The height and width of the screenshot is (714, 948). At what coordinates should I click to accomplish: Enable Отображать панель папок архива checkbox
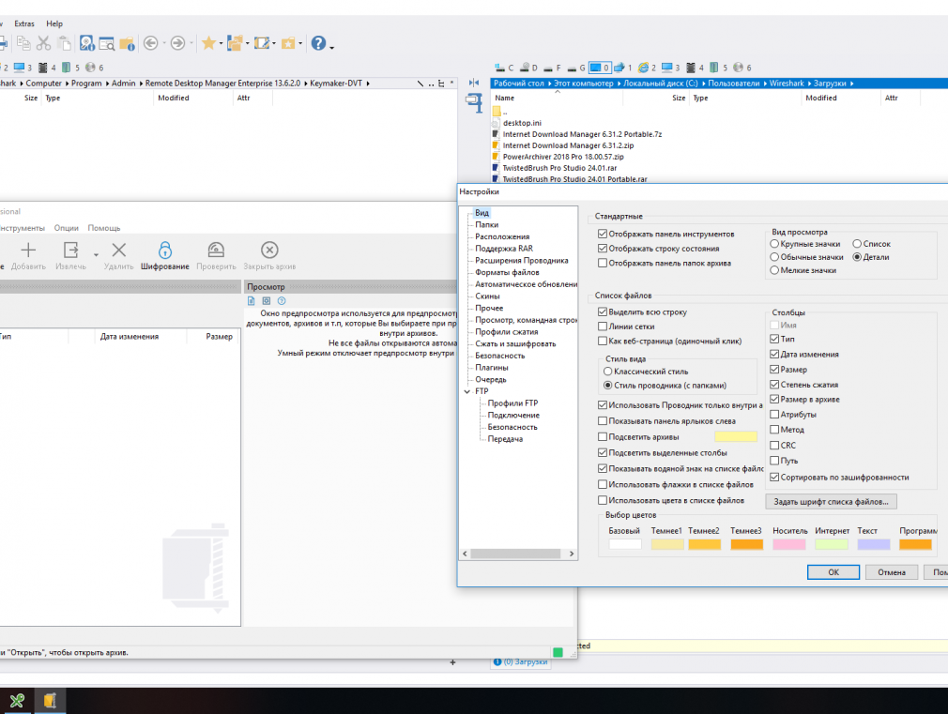pos(603,263)
